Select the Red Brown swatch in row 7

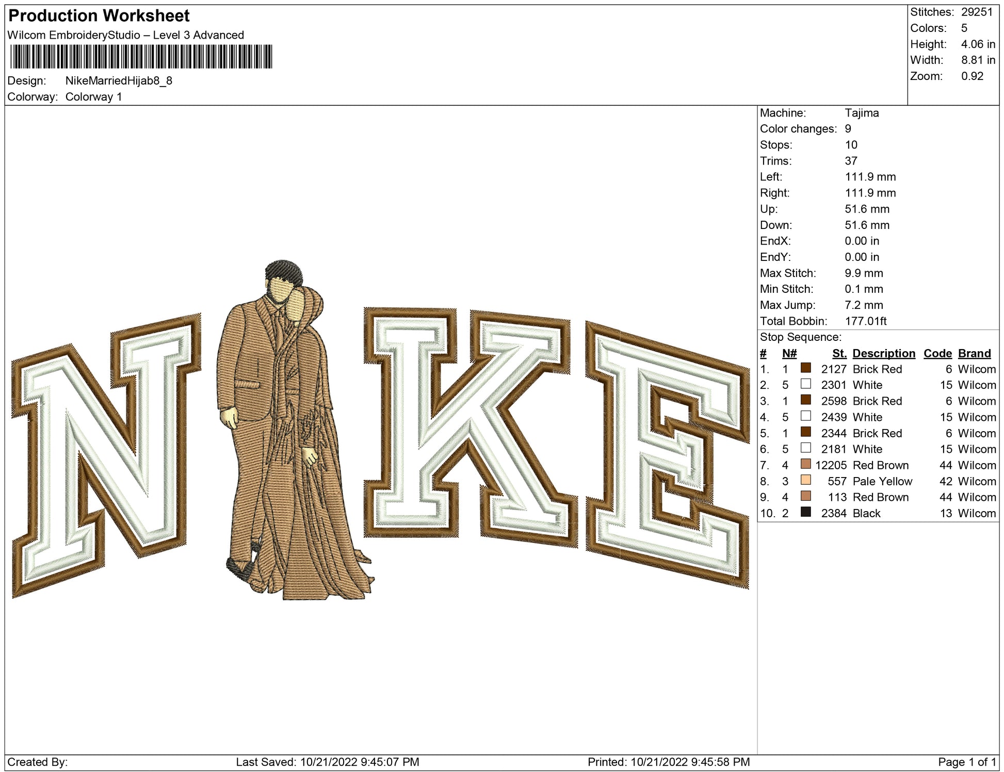[x=805, y=464]
